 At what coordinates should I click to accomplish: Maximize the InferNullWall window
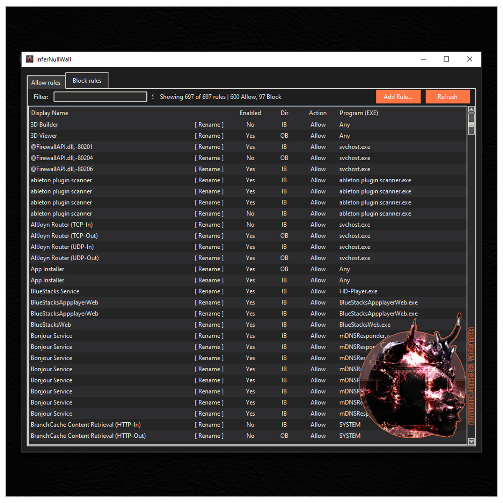[446, 59]
